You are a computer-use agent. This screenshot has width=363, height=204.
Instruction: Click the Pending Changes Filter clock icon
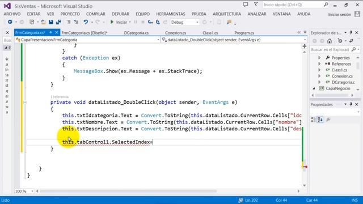[x=340, y=41]
